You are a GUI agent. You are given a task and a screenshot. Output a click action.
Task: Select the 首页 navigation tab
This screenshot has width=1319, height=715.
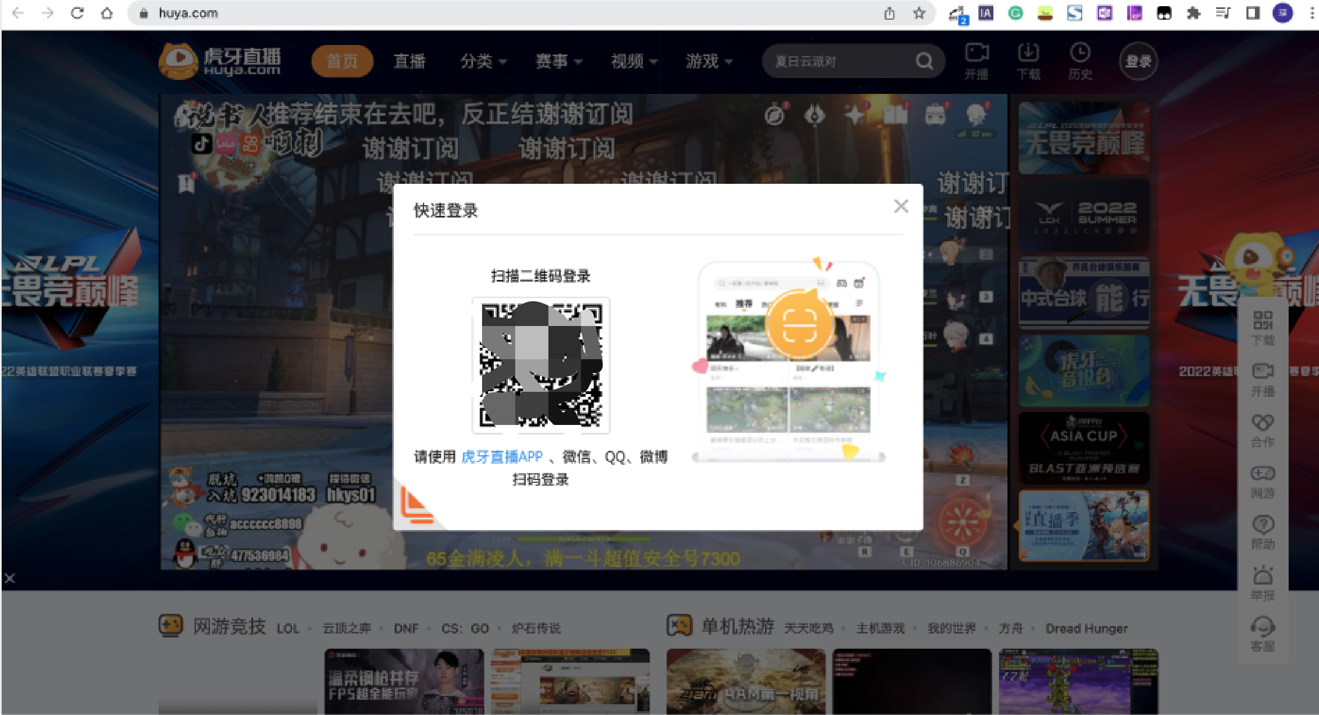click(x=342, y=61)
